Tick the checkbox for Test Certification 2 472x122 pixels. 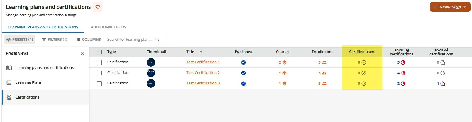pos(99,73)
